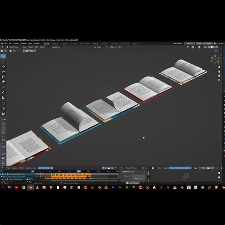Select the 3D Cursor tool
This screenshot has height=225, width=225.
(3, 61)
